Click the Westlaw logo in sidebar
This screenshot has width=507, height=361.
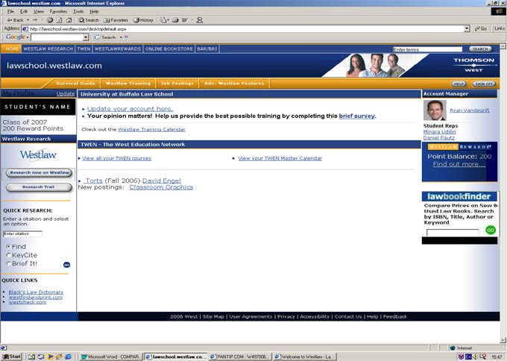(38, 155)
